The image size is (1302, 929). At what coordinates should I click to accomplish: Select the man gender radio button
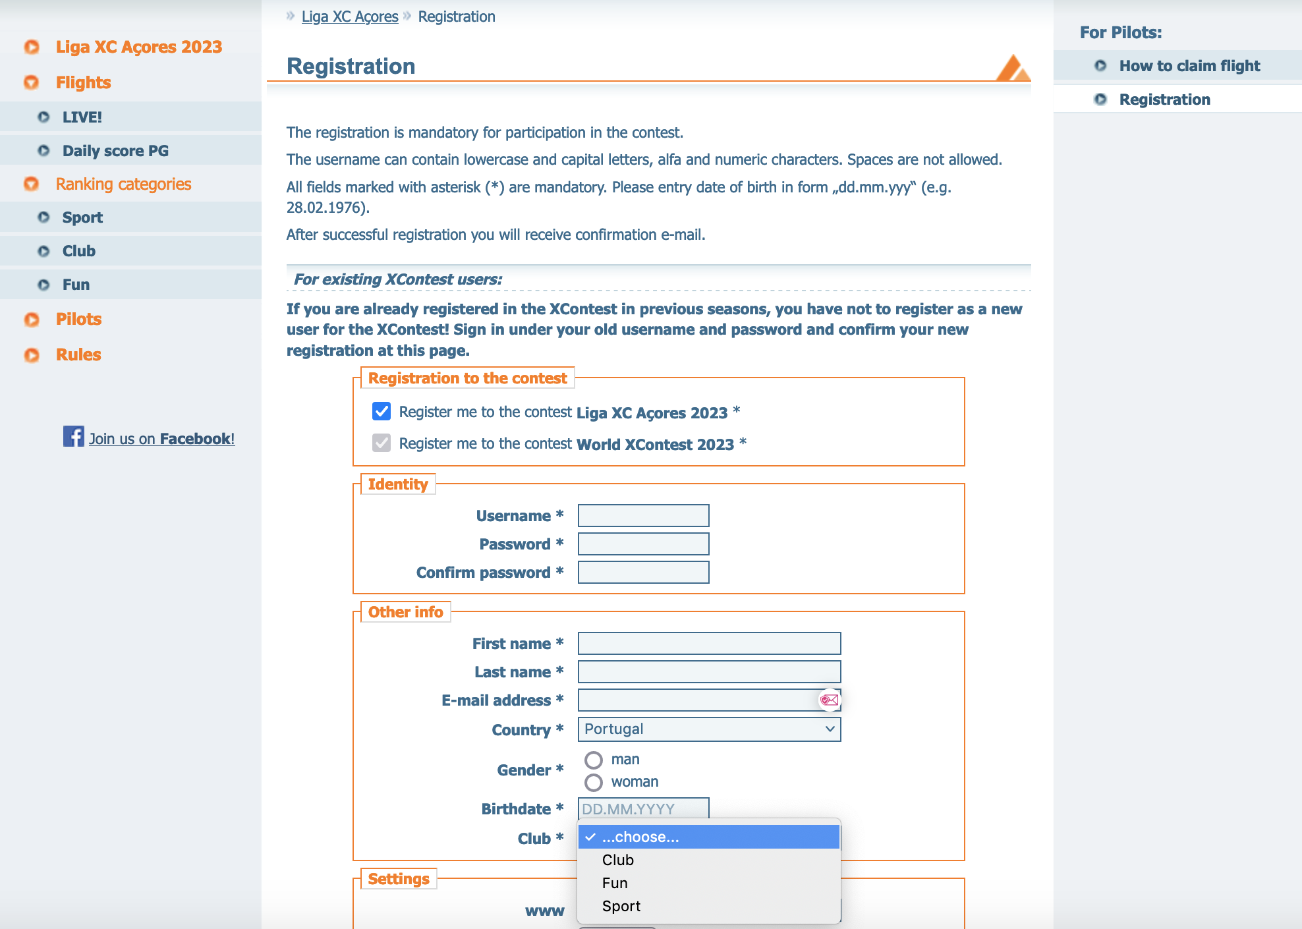point(594,760)
